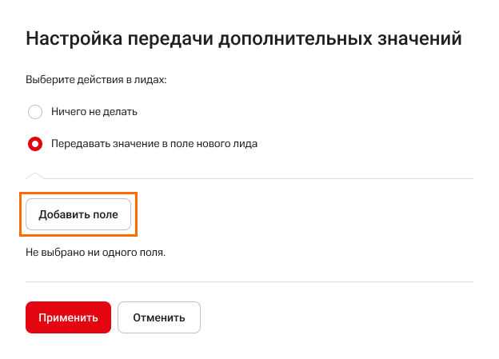499x359 pixels.
Task: Click the 'Не выбрано ни одного поля.' message
Action: pyautogui.click(x=95, y=253)
